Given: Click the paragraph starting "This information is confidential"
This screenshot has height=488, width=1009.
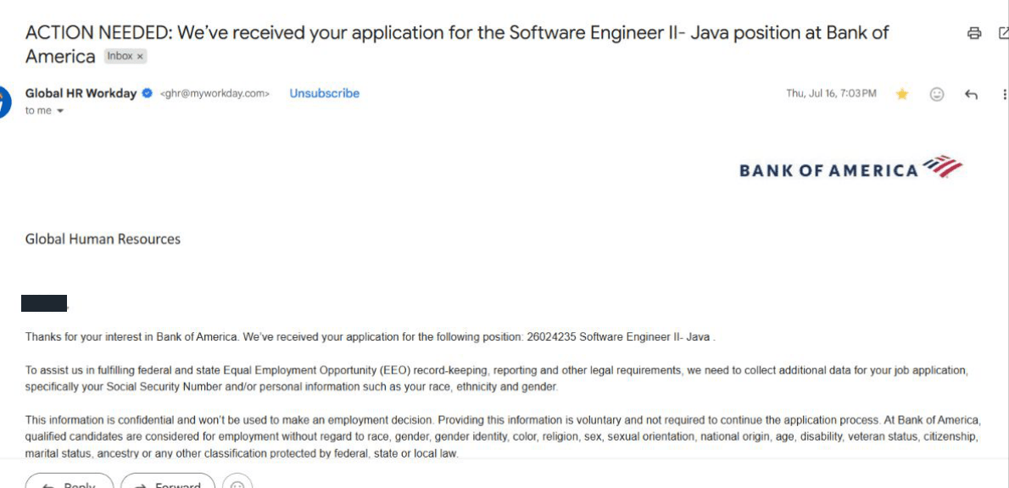Looking at the screenshot, I should 503,437.
